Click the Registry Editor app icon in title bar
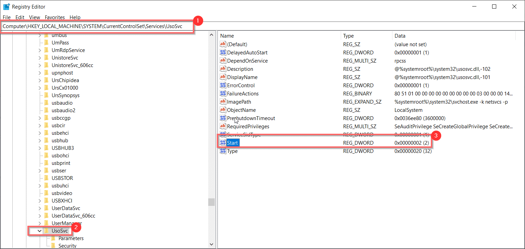This screenshot has height=249, width=525. click(x=6, y=7)
